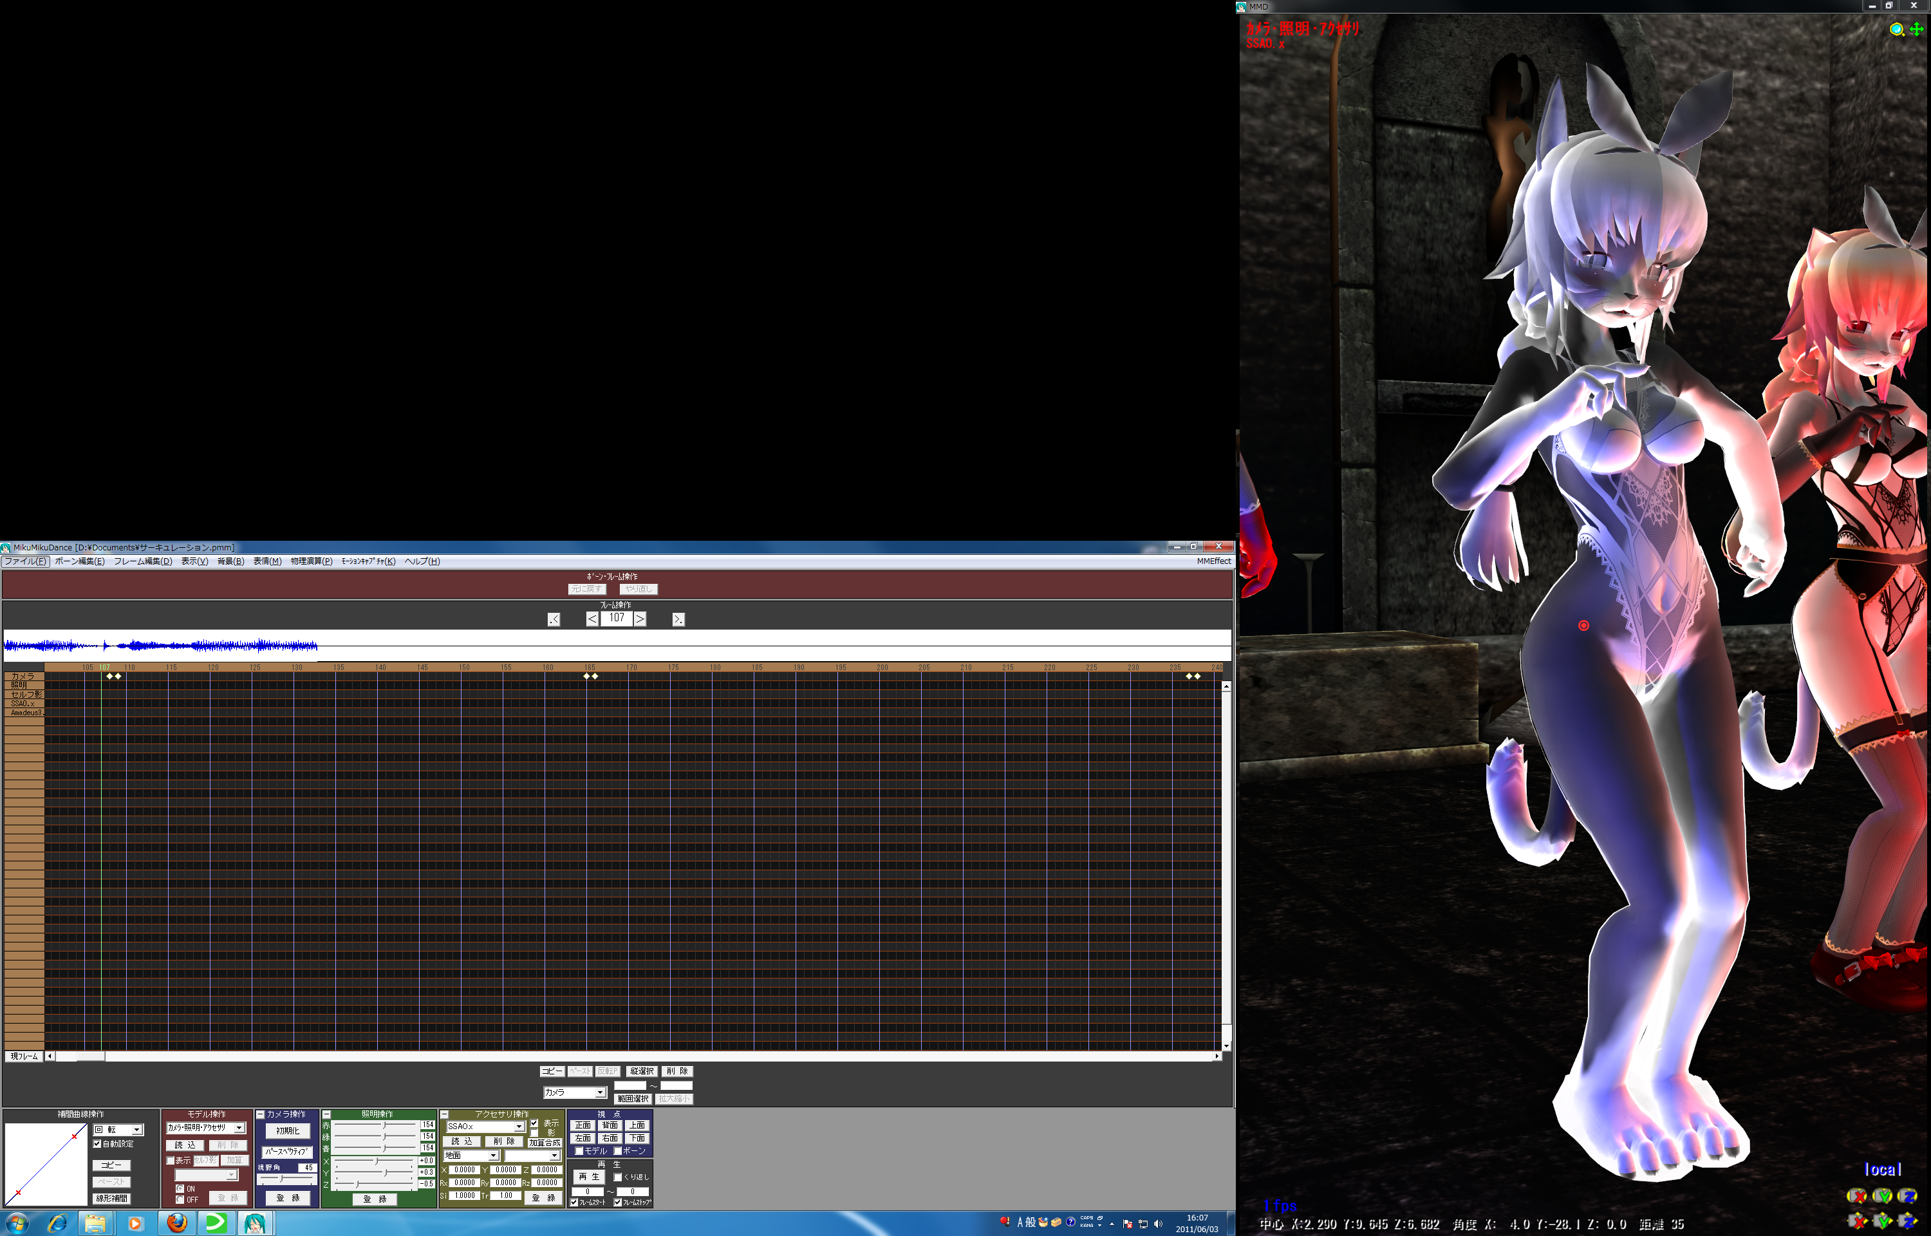The height and width of the screenshot is (1236, 1931).
Task: Open Firefox from the taskbar
Action: (x=177, y=1223)
